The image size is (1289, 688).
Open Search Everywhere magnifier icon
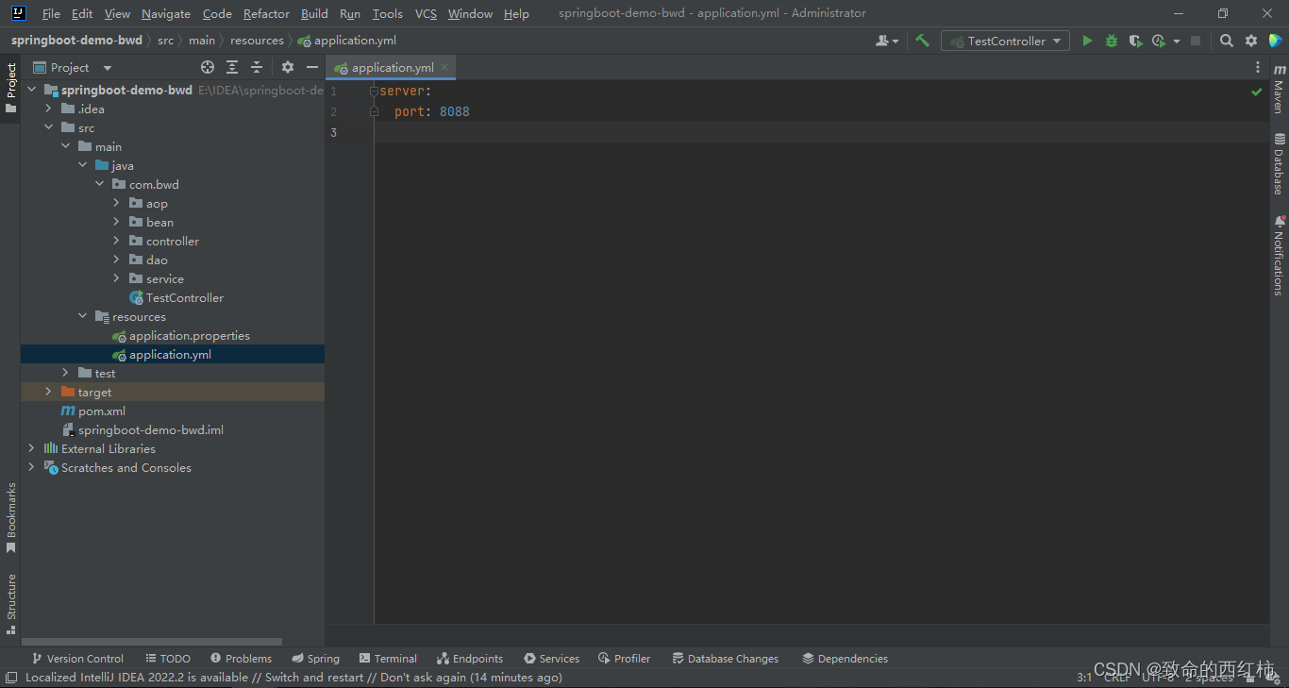coord(1227,41)
